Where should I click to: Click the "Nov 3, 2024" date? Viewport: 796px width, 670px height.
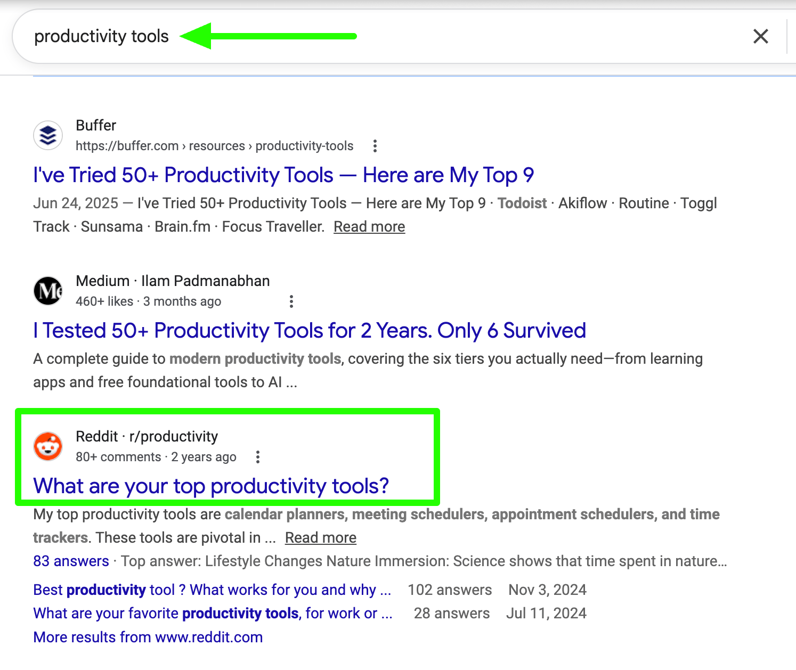(548, 590)
